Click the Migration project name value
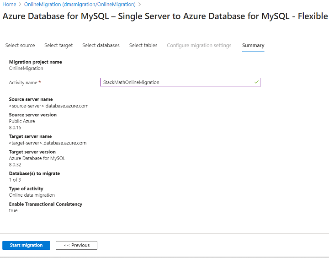329x258 pixels. [x=26, y=68]
